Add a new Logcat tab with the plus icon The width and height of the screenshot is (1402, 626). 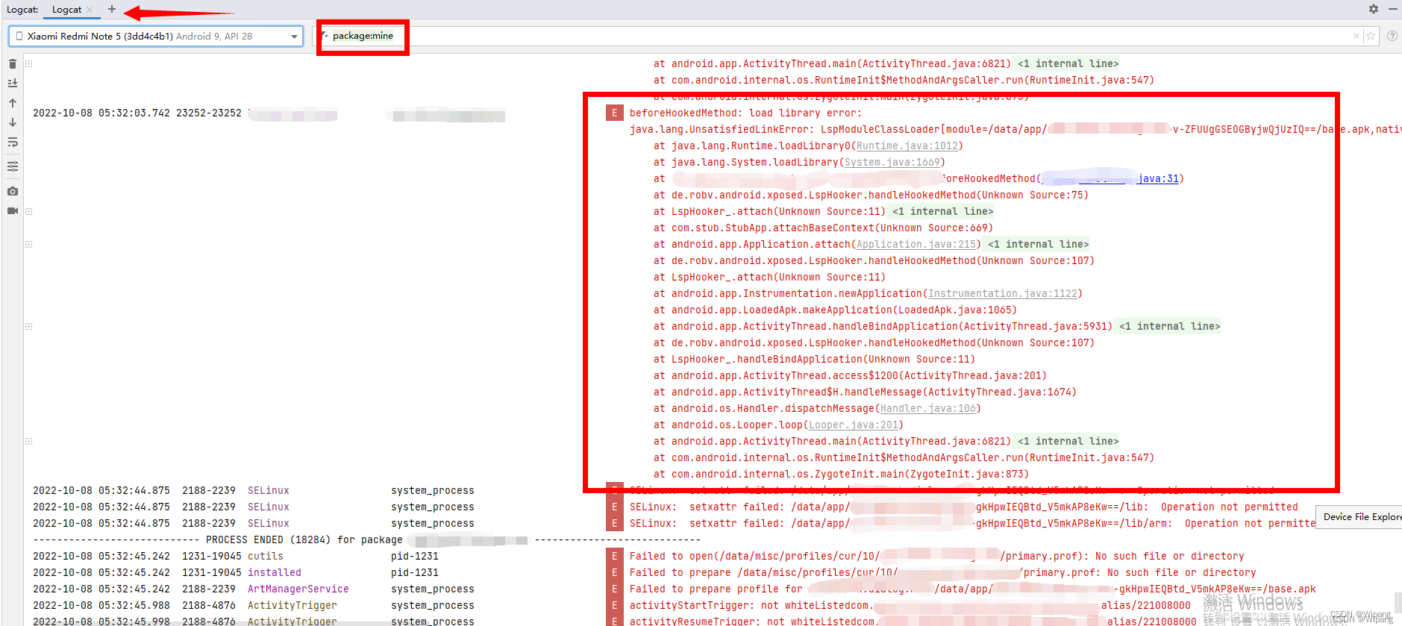click(x=112, y=9)
